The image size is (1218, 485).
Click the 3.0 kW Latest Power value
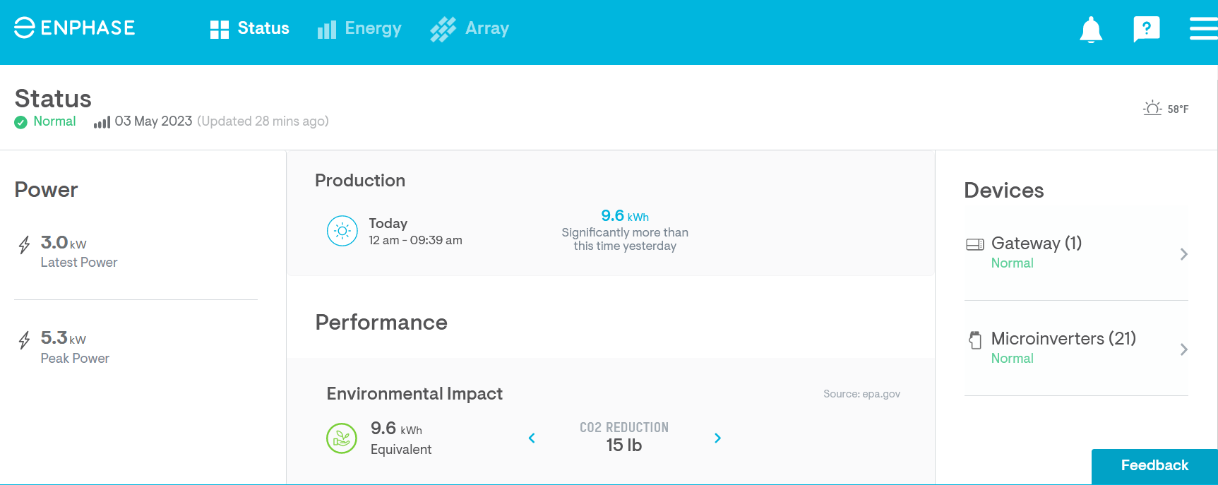(x=64, y=243)
